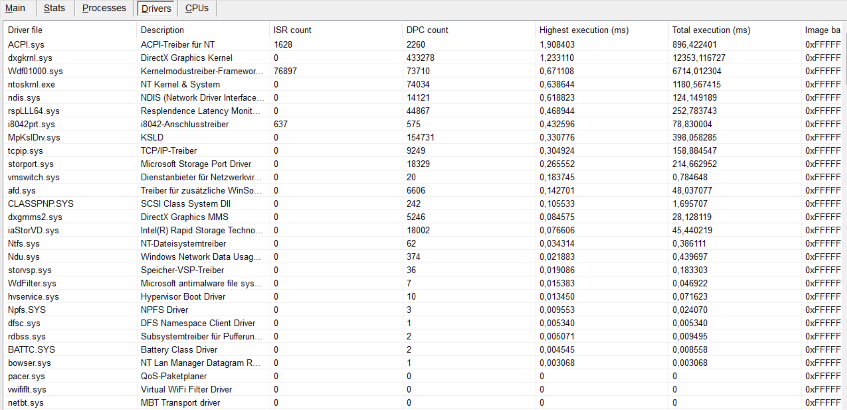Image resolution: width=847 pixels, height=410 pixels.
Task: Sort by Total execution (ms) header
Action: pyautogui.click(x=711, y=30)
